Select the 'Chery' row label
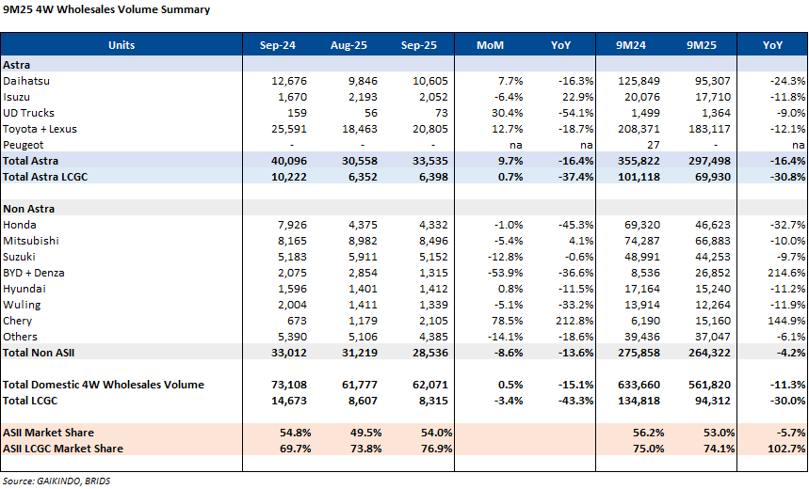 (x=18, y=321)
